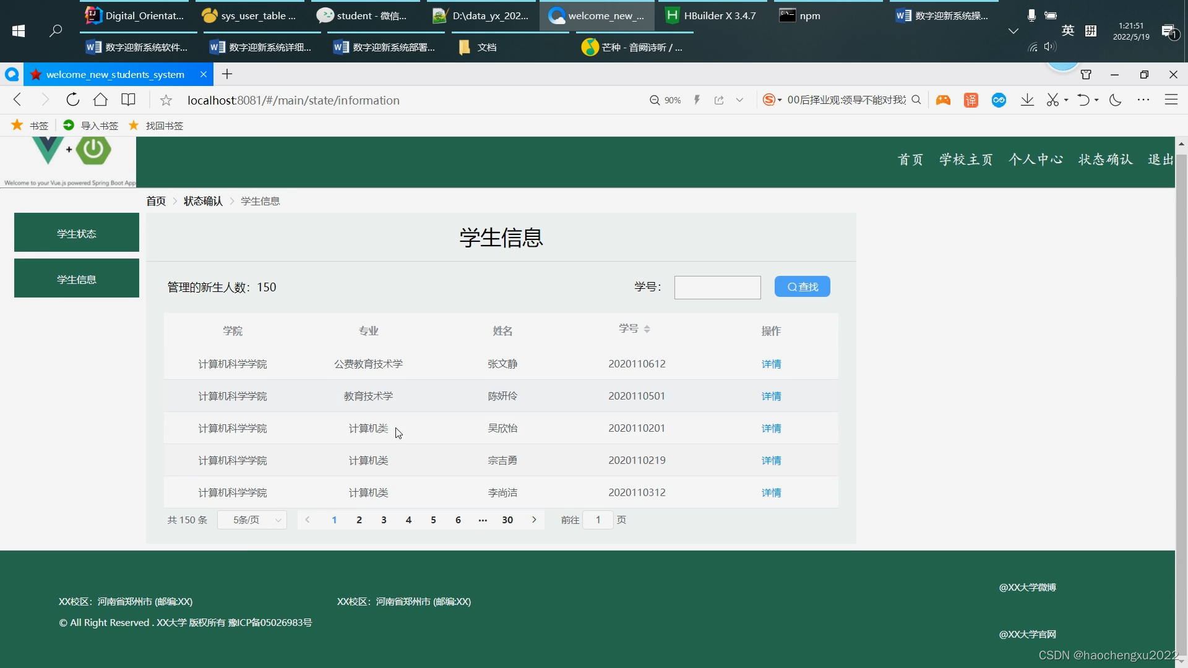Click 状态确认 in breadcrumb
1188x668 pixels.
coord(203,201)
